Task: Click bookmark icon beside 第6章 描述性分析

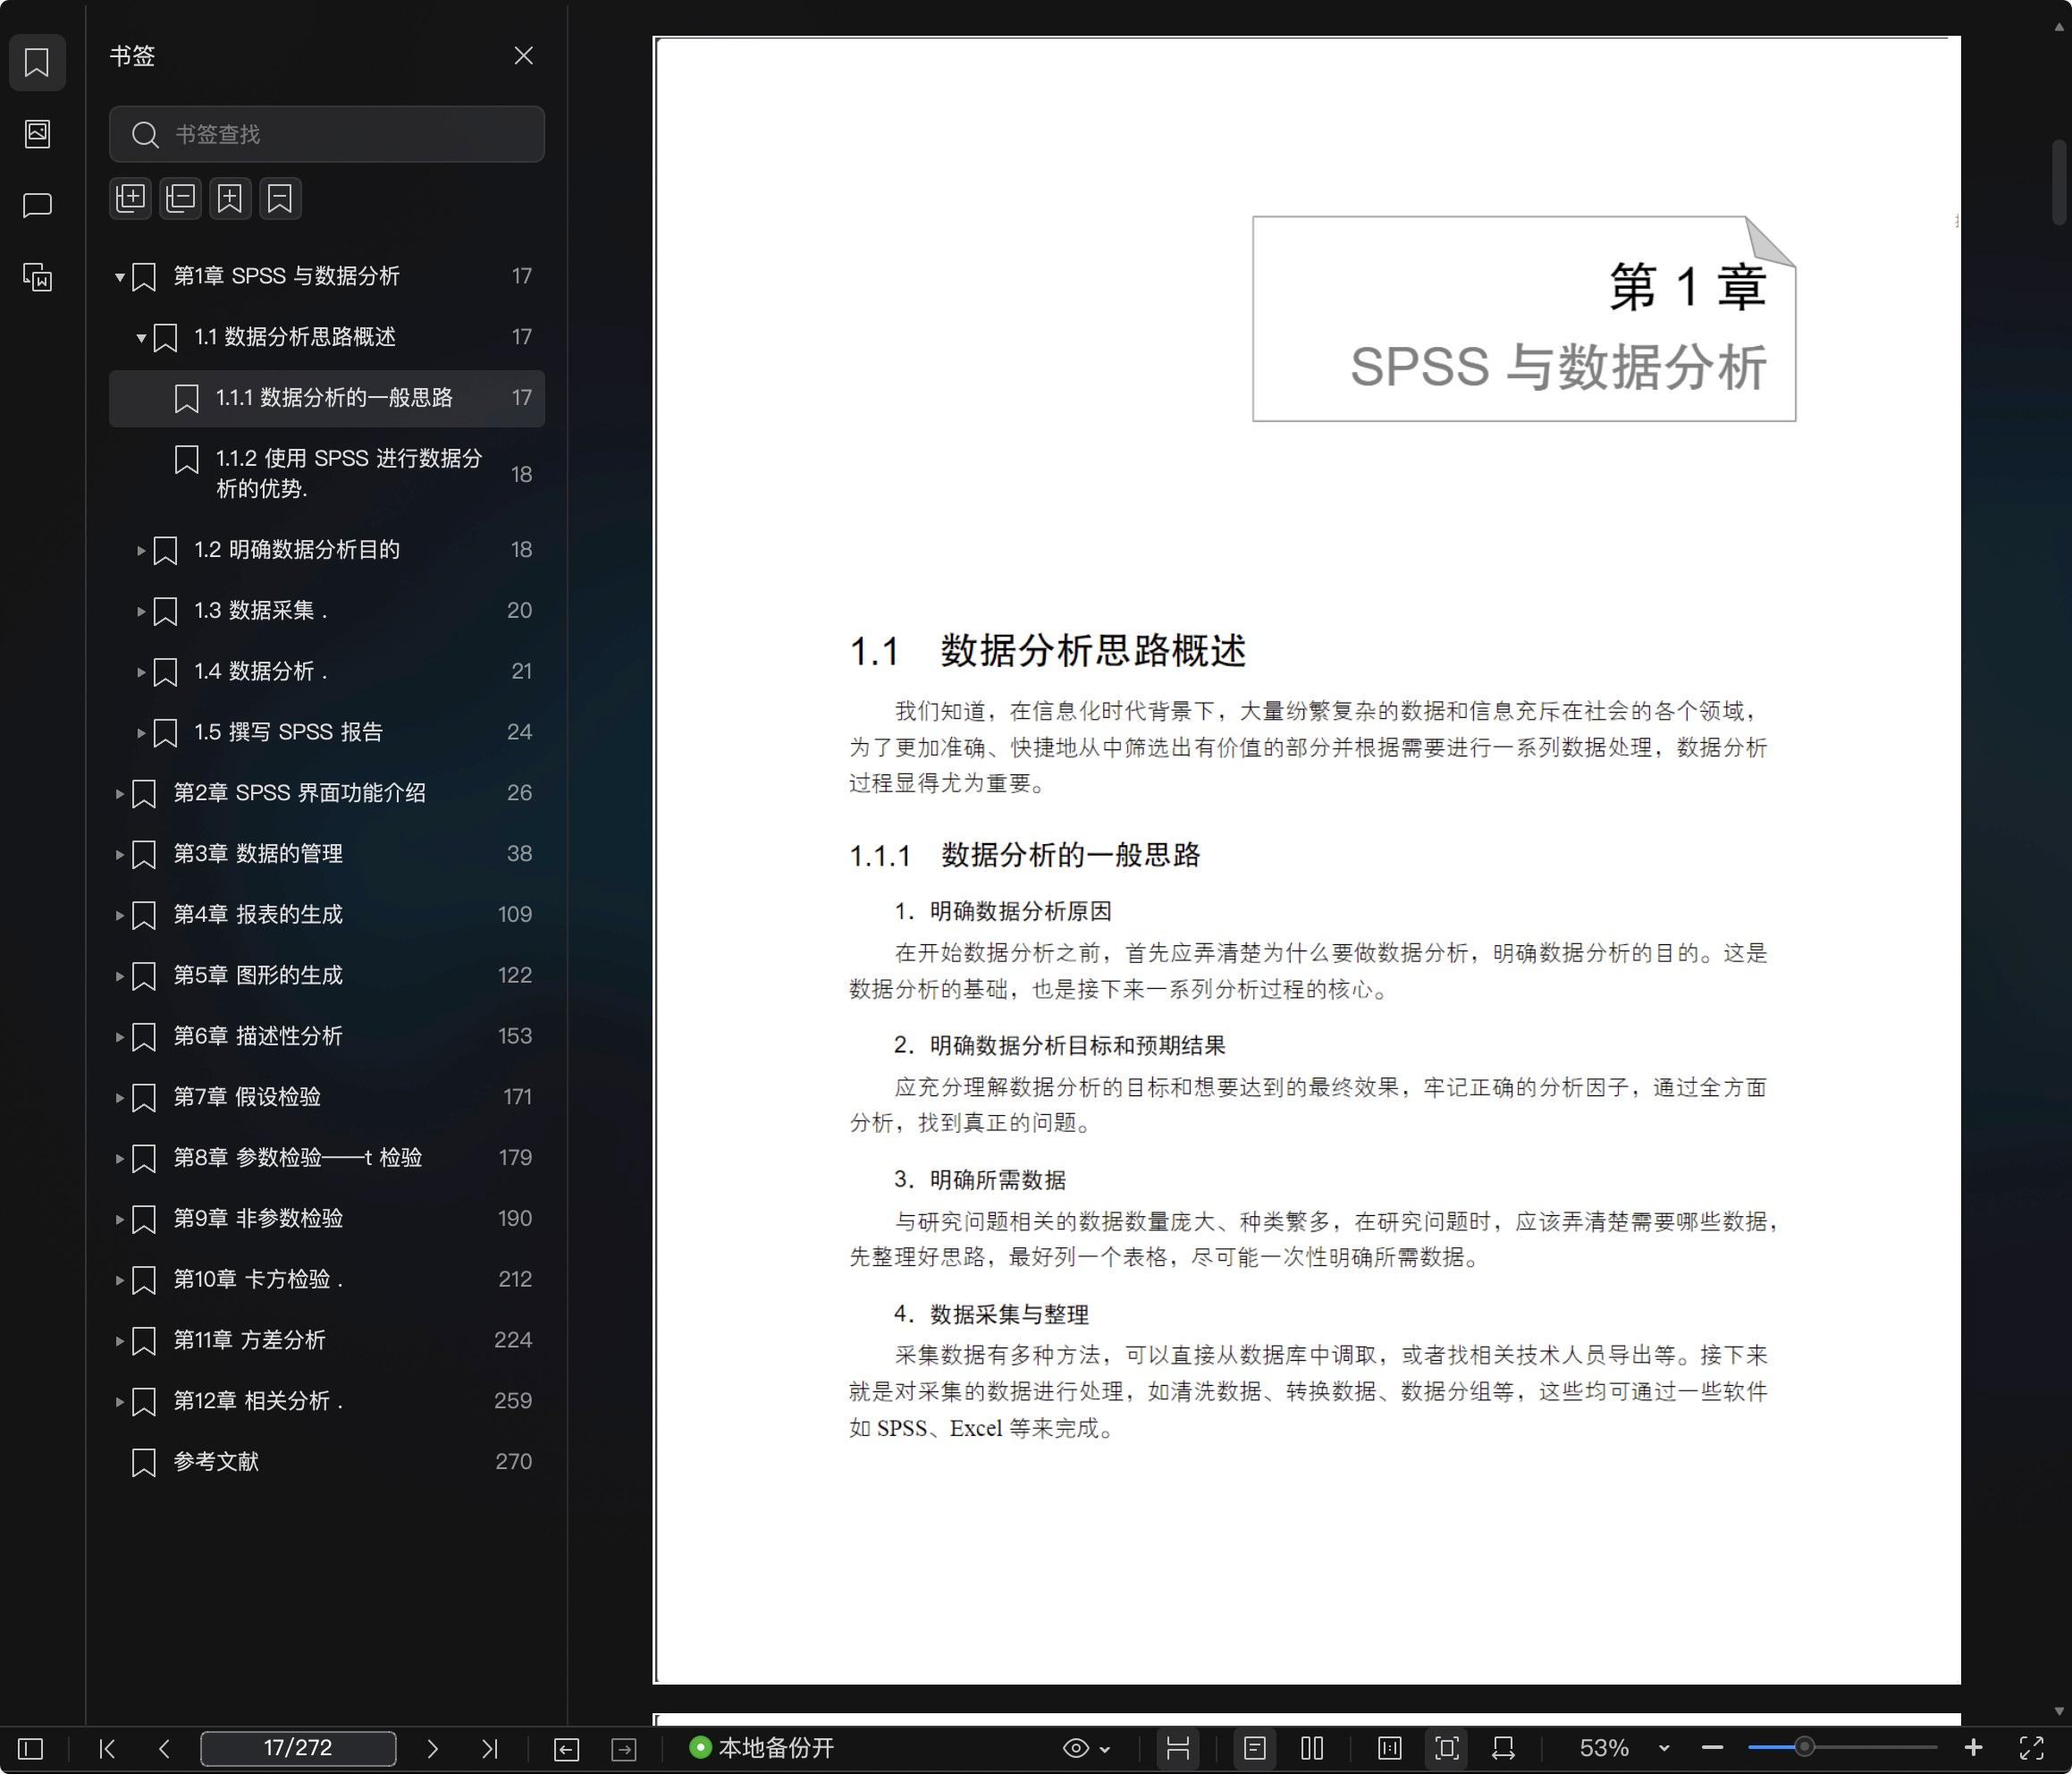Action: pos(144,1036)
